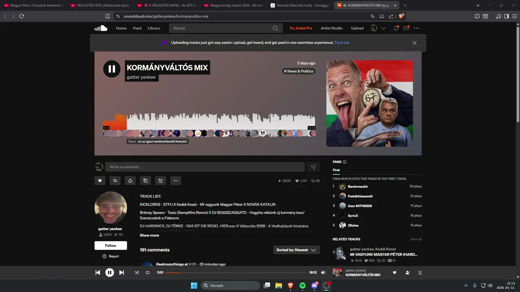The image size is (520, 292).
Task: Add track to Next up queue icon
Action: point(160,180)
